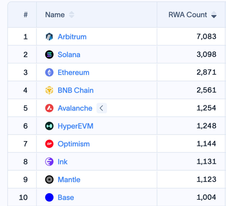Select Solana's RWA count 3,098
The height and width of the screenshot is (206, 226).
[206, 54]
